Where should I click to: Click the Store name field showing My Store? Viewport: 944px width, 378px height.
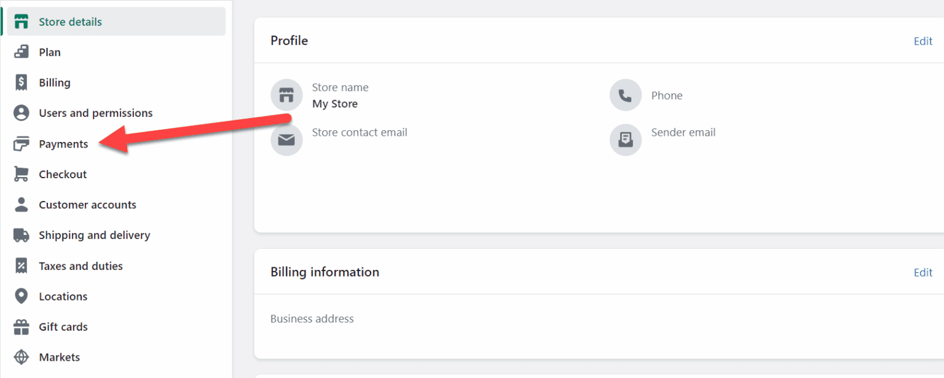coord(335,103)
